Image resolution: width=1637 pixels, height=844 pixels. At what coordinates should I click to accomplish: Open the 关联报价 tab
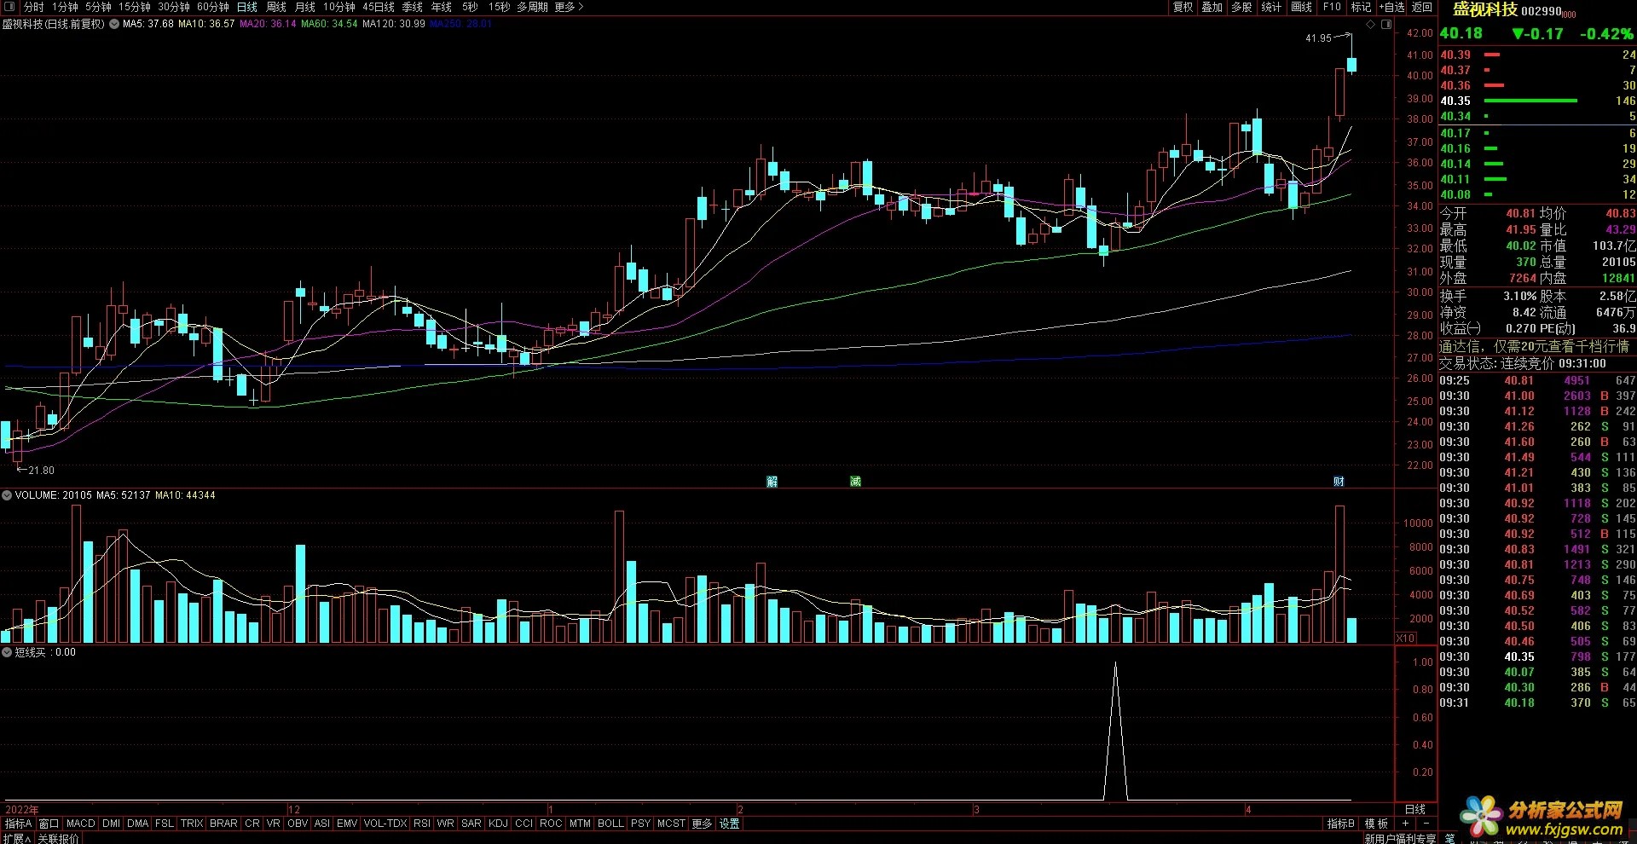tap(58, 839)
